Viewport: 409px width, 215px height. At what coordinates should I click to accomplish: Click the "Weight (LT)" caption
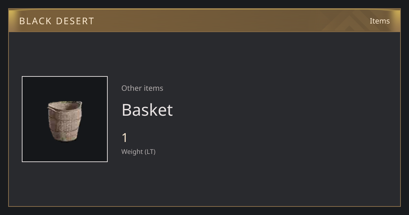[x=138, y=152]
